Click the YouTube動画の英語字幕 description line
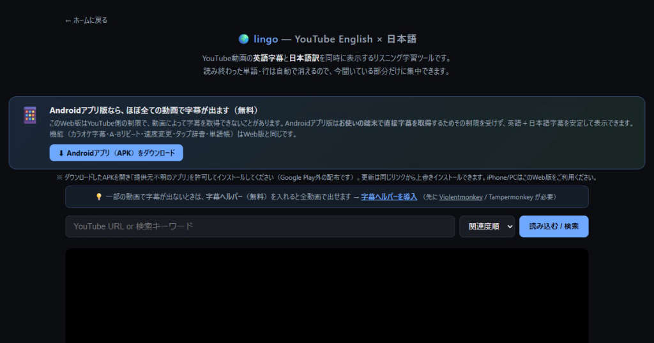654x343 pixels. [x=326, y=58]
